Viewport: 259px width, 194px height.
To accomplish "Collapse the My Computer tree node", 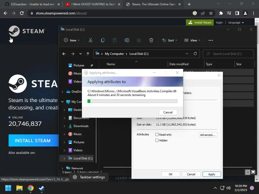I will (x=62, y=102).
